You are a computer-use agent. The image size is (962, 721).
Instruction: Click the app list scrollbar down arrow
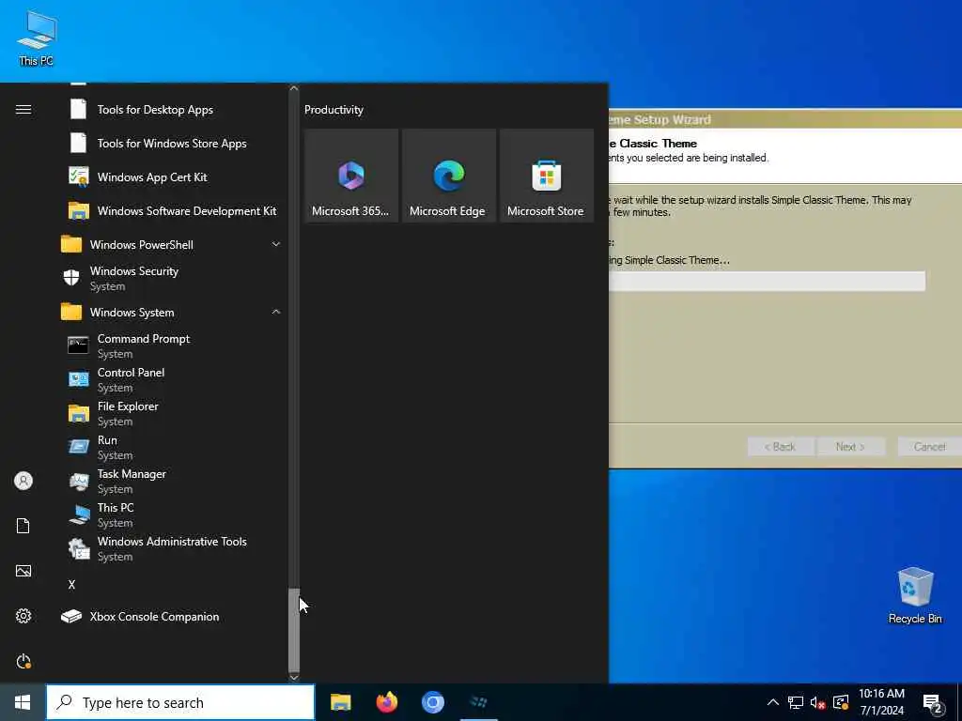point(294,677)
